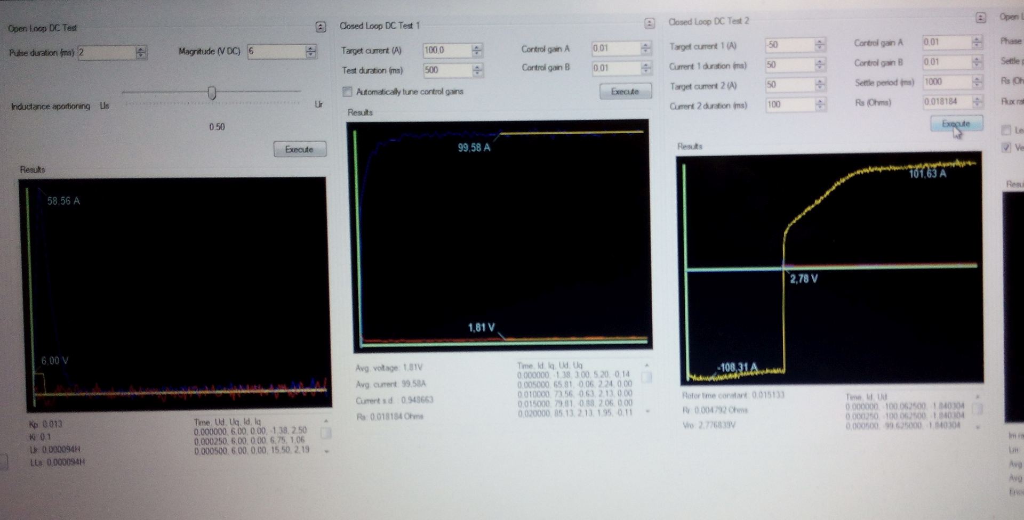Click the Pulse duration input field
Screen dimensions: 1024x520
click(x=106, y=52)
